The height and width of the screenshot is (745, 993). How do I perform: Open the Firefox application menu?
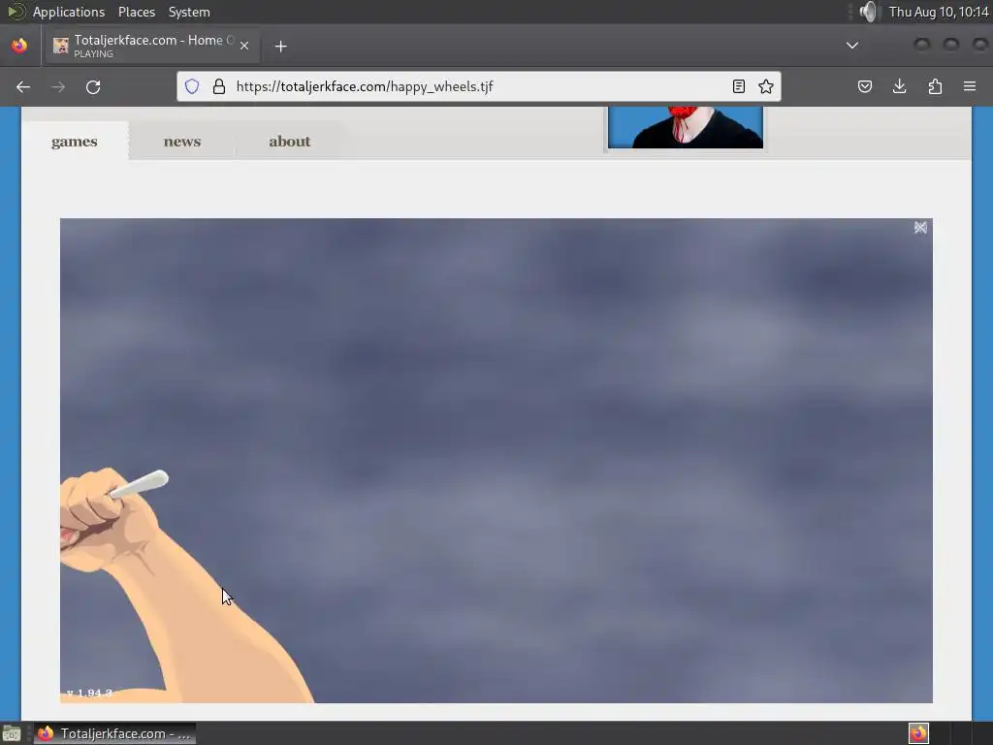[970, 86]
